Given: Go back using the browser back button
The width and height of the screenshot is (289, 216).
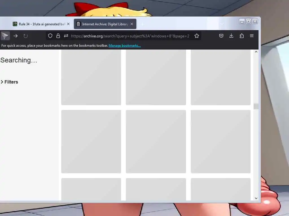Looking at the screenshot, I should click(x=5, y=36).
